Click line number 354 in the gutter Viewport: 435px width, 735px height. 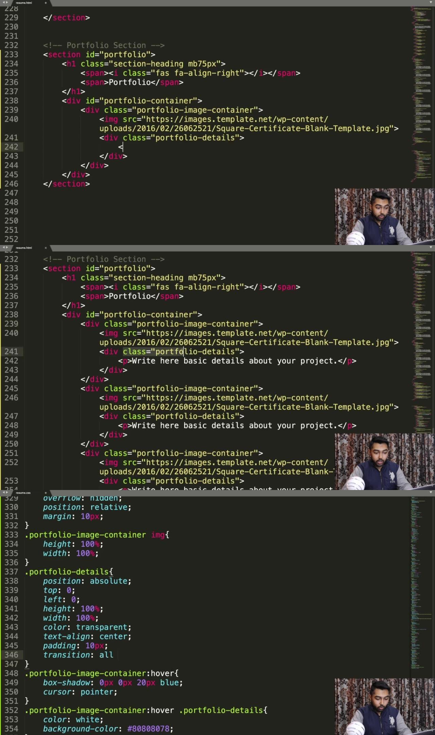[x=11, y=729]
